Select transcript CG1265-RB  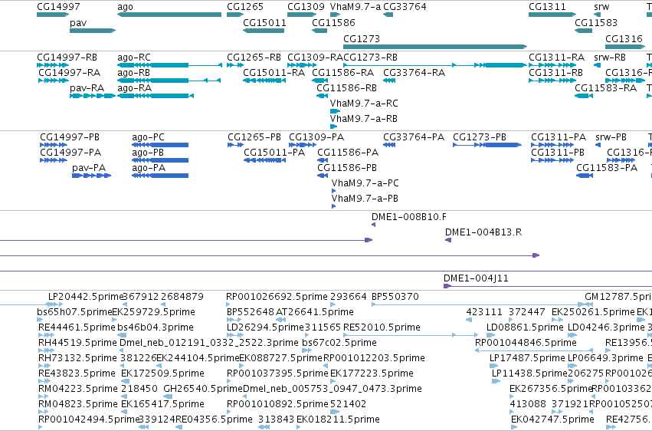(254, 58)
